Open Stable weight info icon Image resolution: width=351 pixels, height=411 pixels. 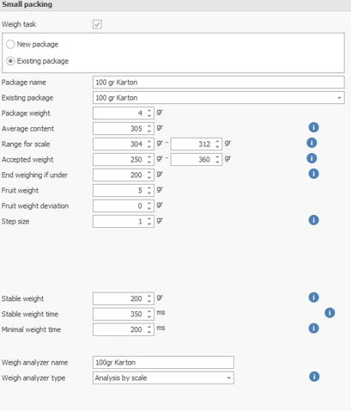click(x=313, y=298)
